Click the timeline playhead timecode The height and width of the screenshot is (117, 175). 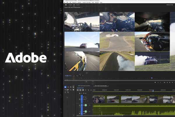point(80,88)
